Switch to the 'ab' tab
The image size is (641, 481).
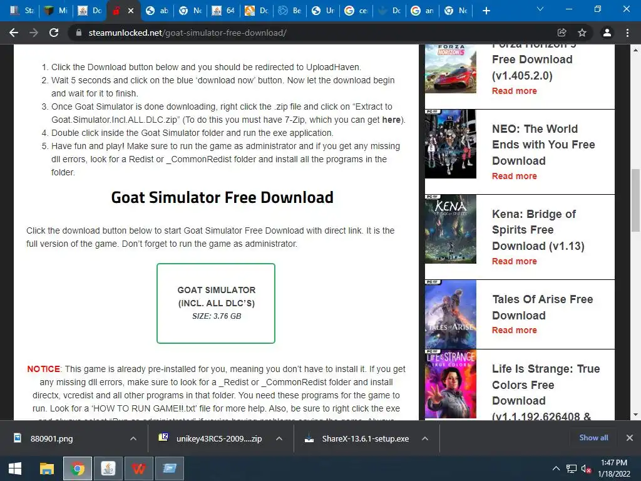[157, 11]
